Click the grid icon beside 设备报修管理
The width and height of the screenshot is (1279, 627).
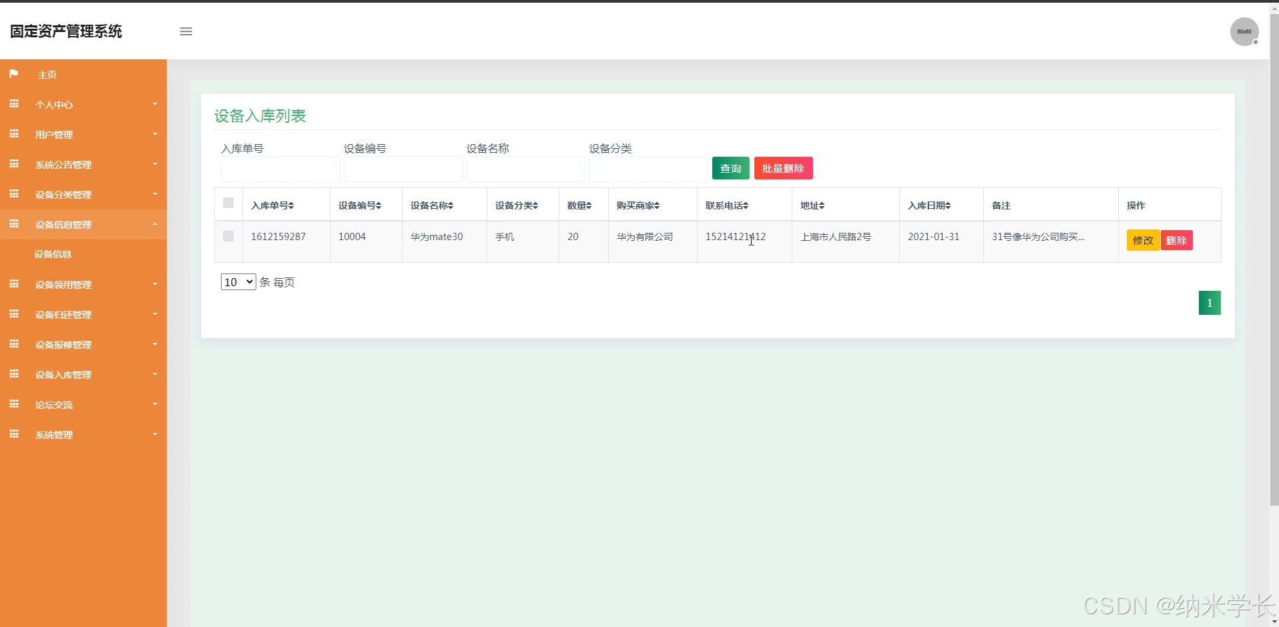pos(14,344)
